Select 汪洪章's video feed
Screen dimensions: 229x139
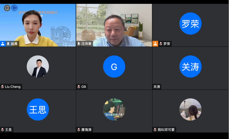click(x=114, y=24)
